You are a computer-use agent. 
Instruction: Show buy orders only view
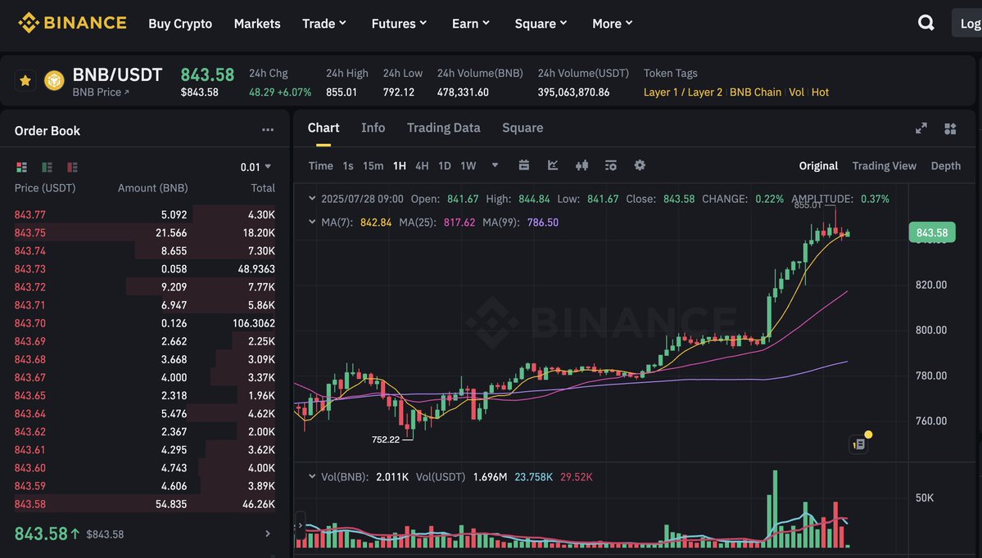47,167
